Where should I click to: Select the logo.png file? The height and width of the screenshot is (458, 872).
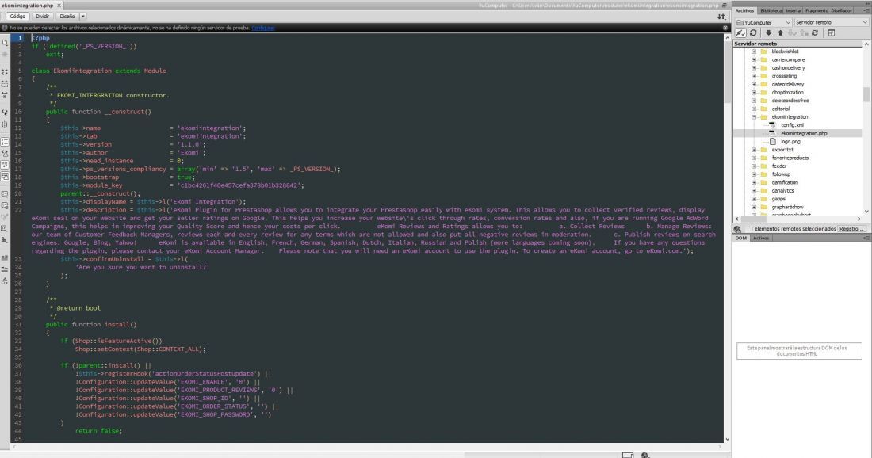[790, 142]
